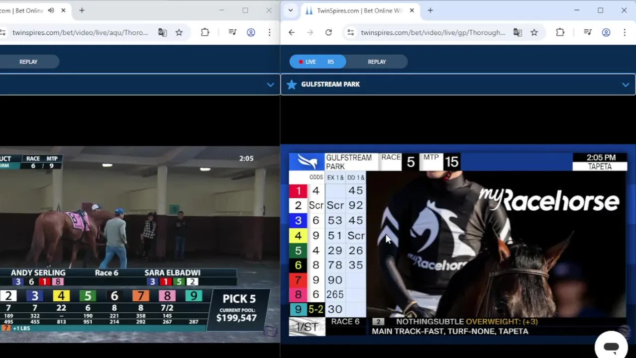Viewport: 636px width, 358px height.
Task: Maximize the right browser window
Action: (600, 10)
